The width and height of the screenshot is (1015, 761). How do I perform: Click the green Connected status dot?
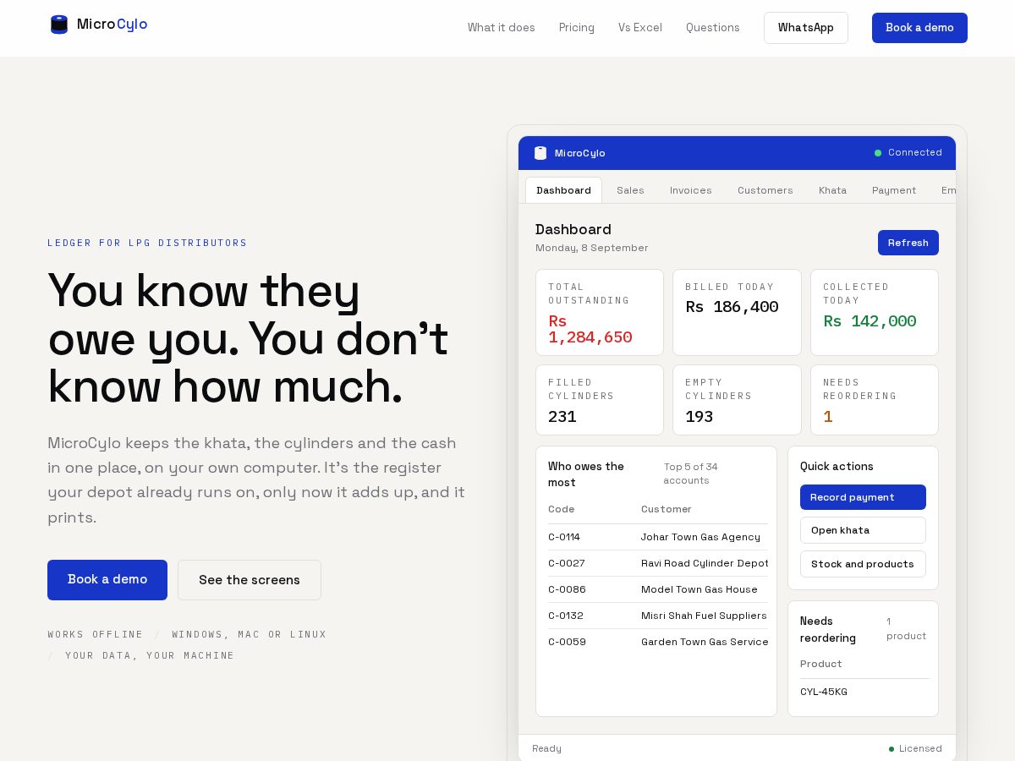tap(878, 153)
